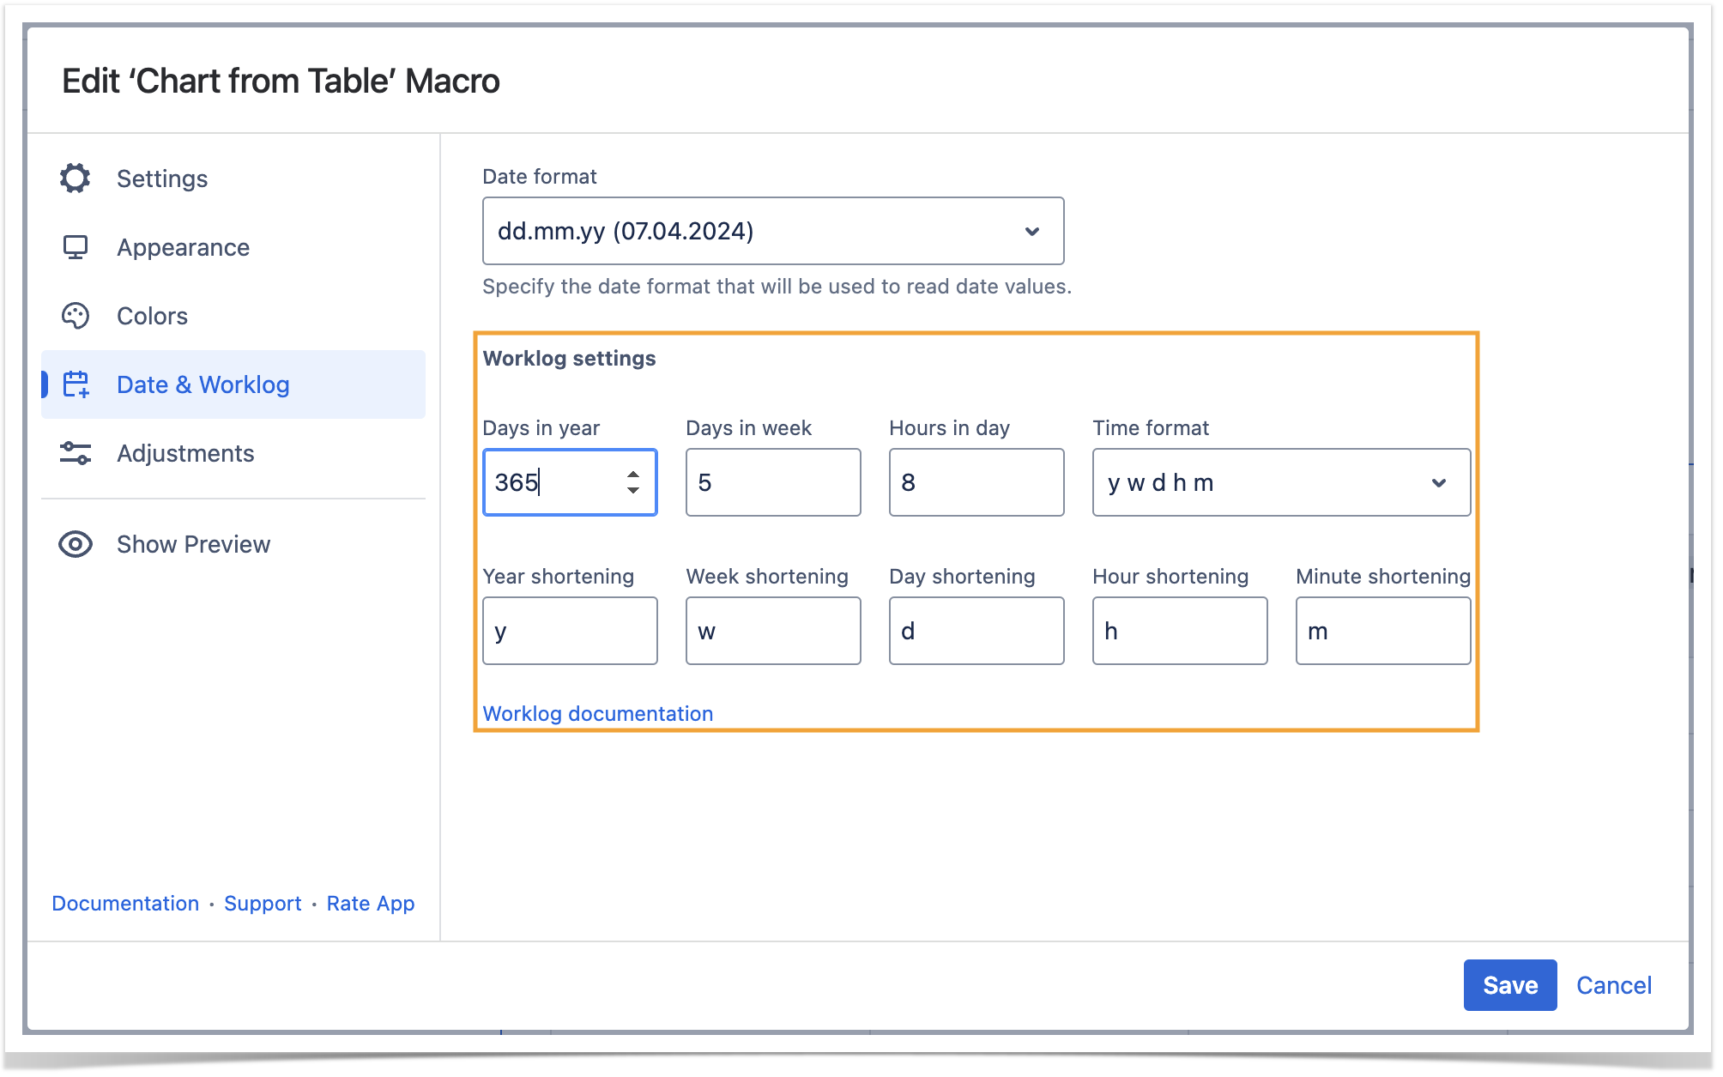Click the Show Preview eye icon
Screen dimensions: 1723x1077
pos(76,544)
